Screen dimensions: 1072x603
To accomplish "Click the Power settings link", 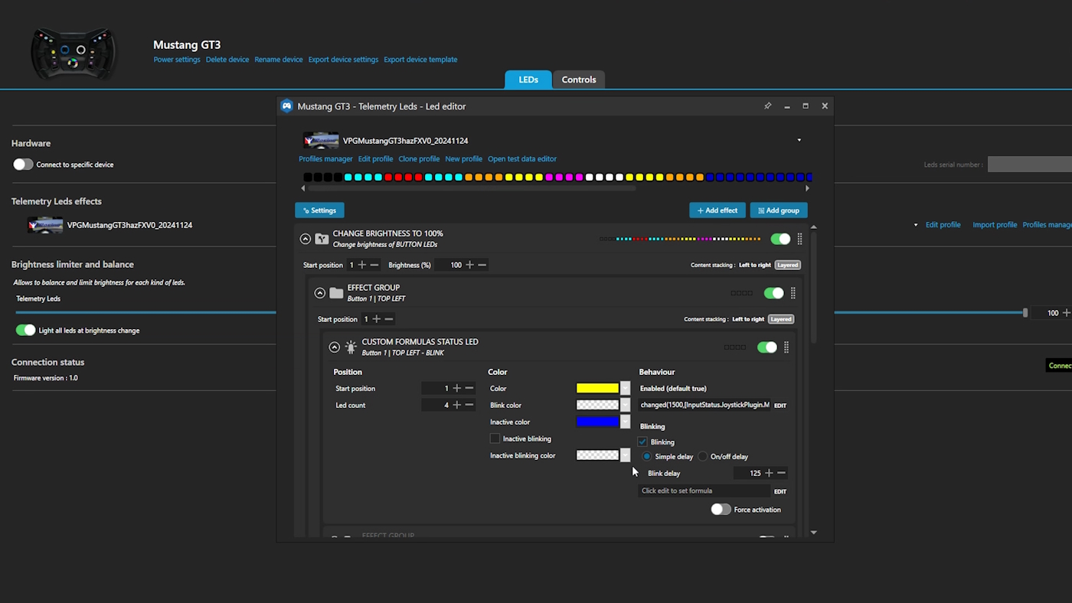I will coord(177,60).
